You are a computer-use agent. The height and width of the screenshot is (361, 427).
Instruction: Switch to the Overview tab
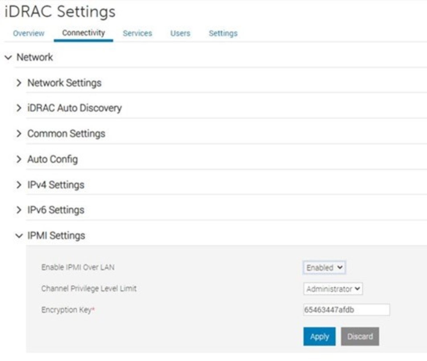[28, 33]
